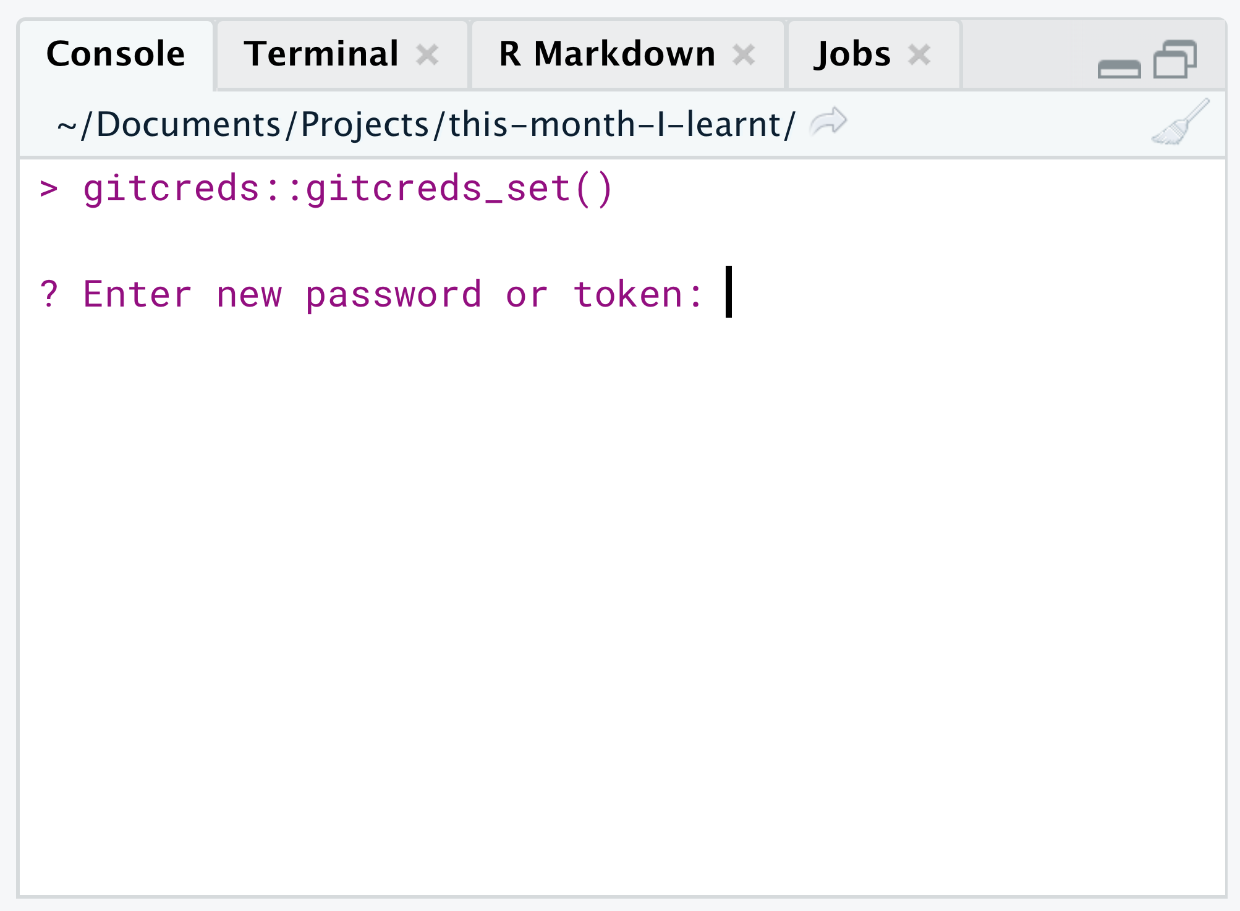This screenshot has width=1240, height=911.
Task: Open the Terminal tab
Action: 321,54
